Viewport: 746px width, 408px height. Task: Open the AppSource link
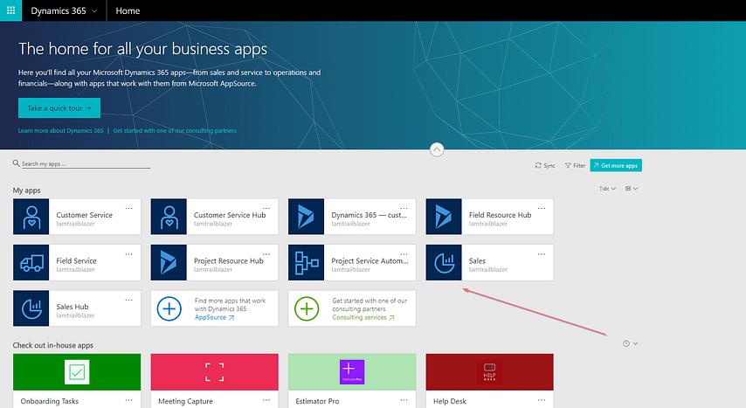click(x=214, y=317)
